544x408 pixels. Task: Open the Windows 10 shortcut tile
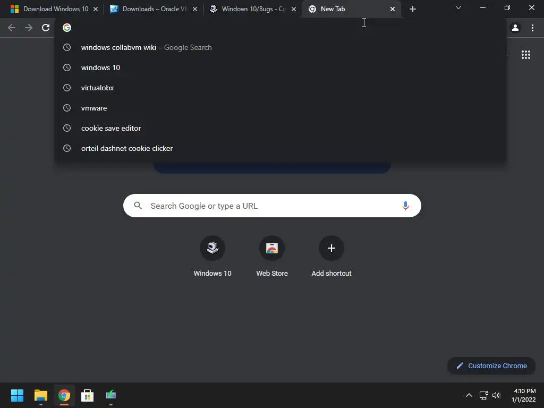pos(212,257)
